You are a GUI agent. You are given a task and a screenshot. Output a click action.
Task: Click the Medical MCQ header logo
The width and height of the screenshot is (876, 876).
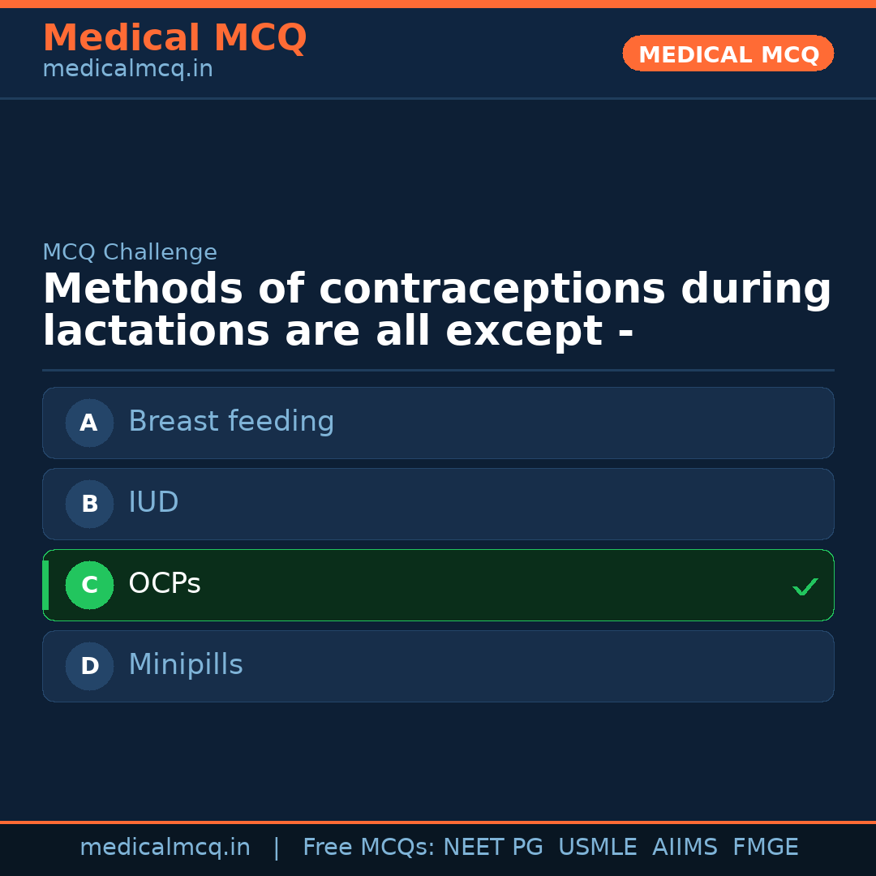click(174, 37)
